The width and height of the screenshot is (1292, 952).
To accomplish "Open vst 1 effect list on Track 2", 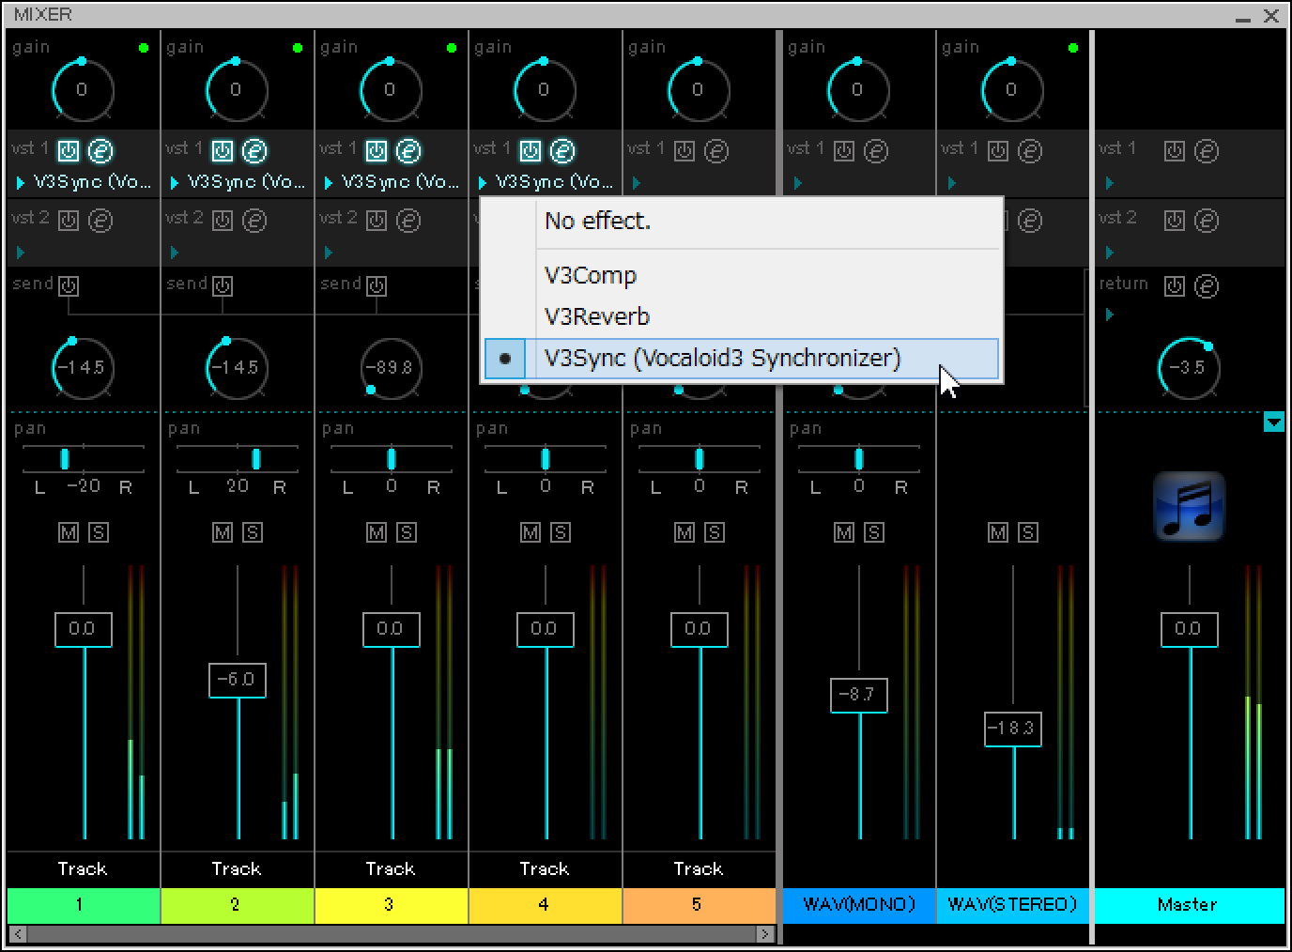I will coord(175,183).
